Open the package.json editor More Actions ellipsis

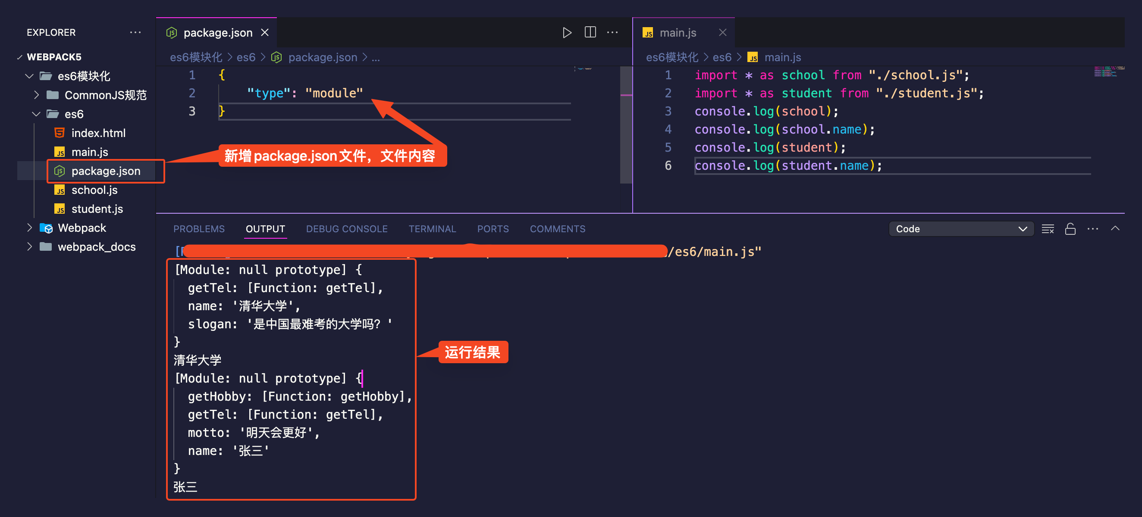(612, 32)
